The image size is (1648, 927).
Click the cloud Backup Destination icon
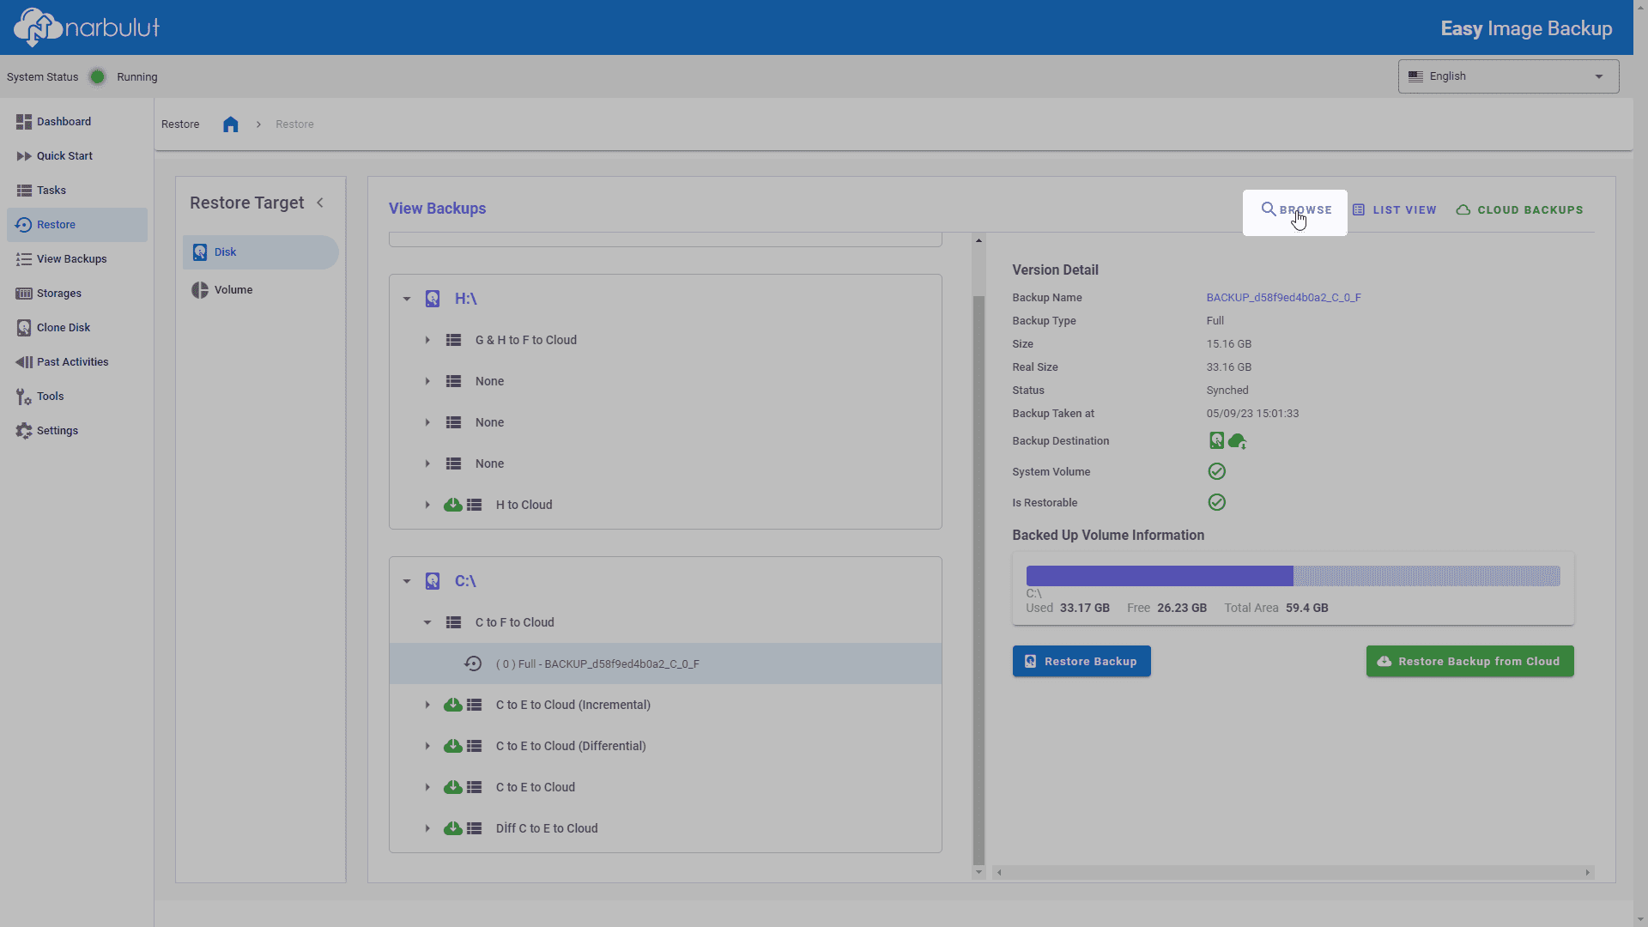[x=1237, y=441]
